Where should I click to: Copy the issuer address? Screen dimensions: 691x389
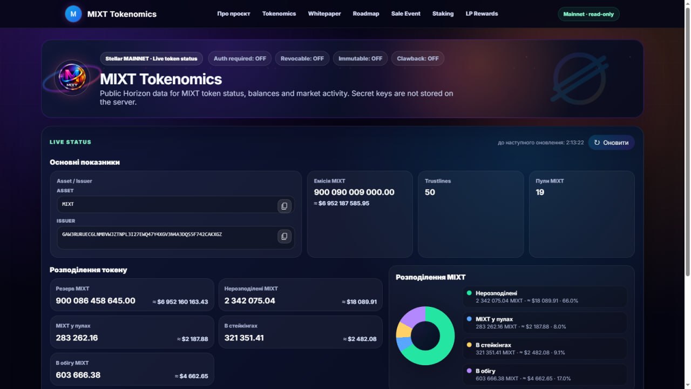(284, 236)
